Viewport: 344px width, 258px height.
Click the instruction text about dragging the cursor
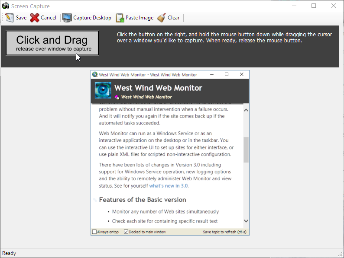pyautogui.click(x=224, y=38)
